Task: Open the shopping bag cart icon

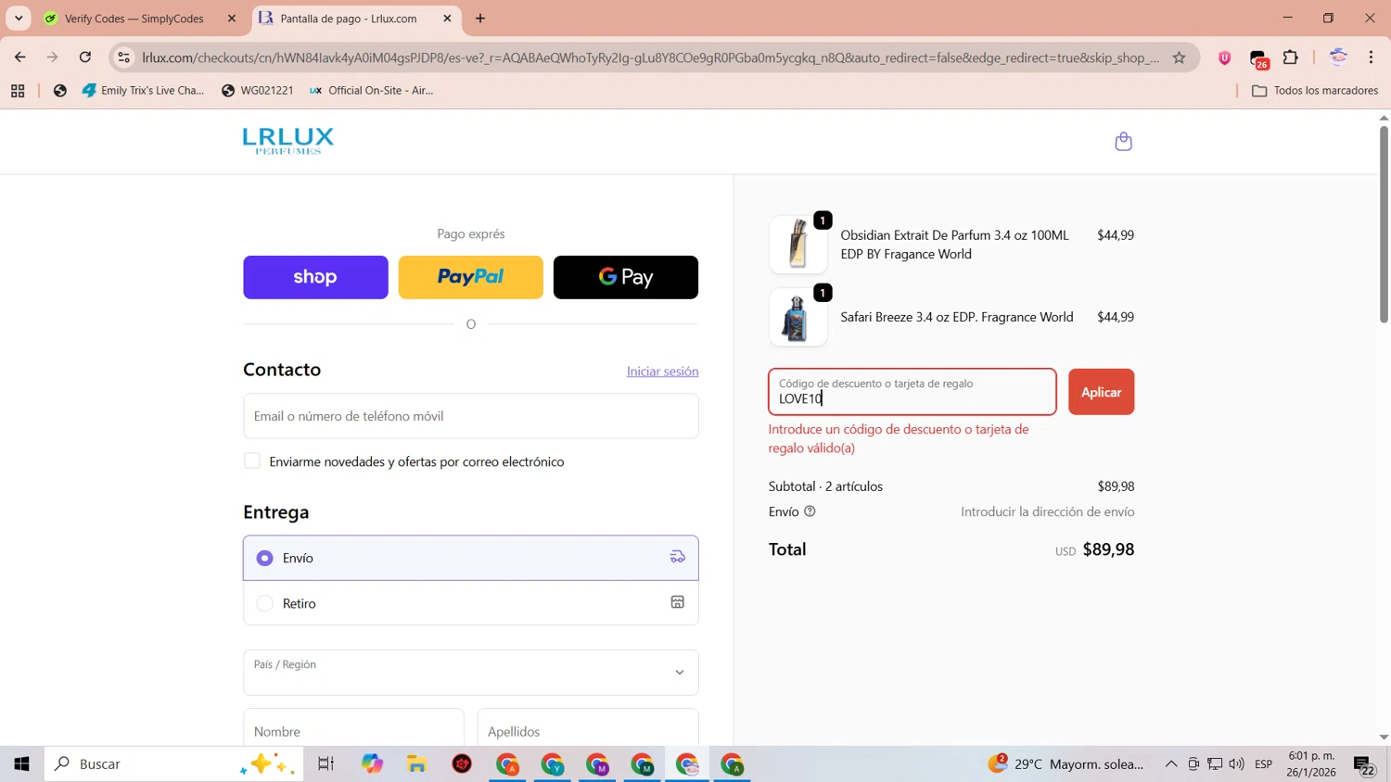Action: pyautogui.click(x=1123, y=142)
